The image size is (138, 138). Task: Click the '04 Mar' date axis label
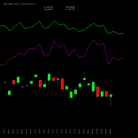click(97, 131)
